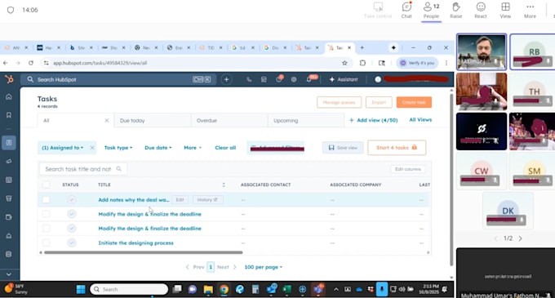Open Excel from the taskbar
This screenshot has height=298, width=555.
coord(286,290)
